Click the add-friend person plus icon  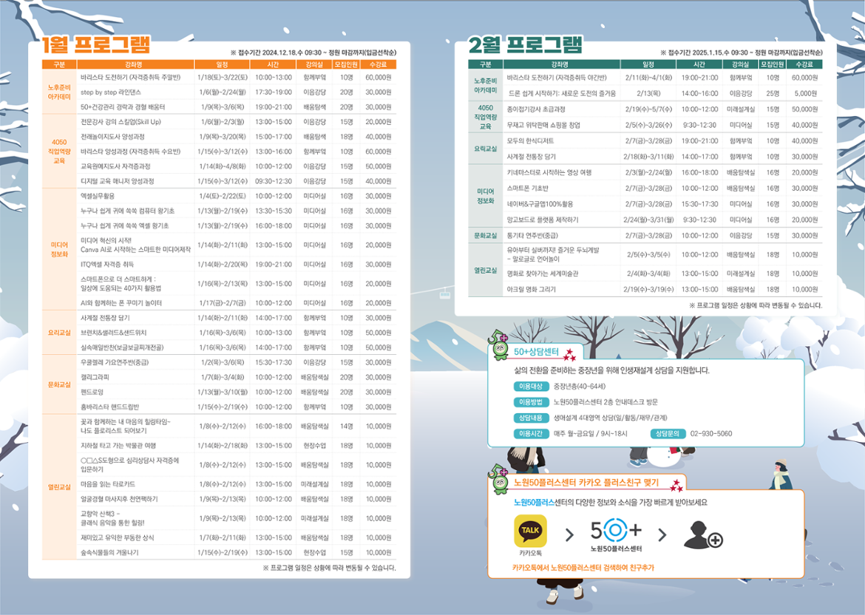click(x=703, y=535)
